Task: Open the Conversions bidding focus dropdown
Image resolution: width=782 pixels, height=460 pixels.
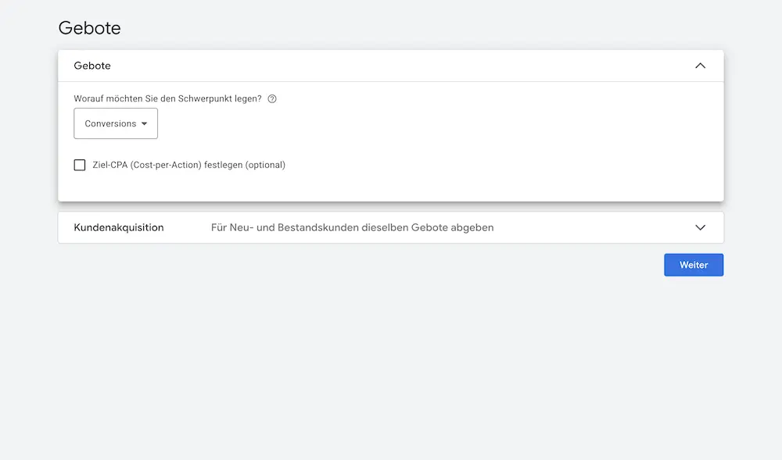Action: [x=116, y=123]
